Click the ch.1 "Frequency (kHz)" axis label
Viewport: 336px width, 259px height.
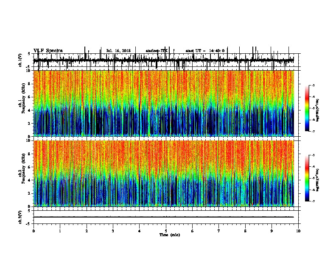coord(23,98)
